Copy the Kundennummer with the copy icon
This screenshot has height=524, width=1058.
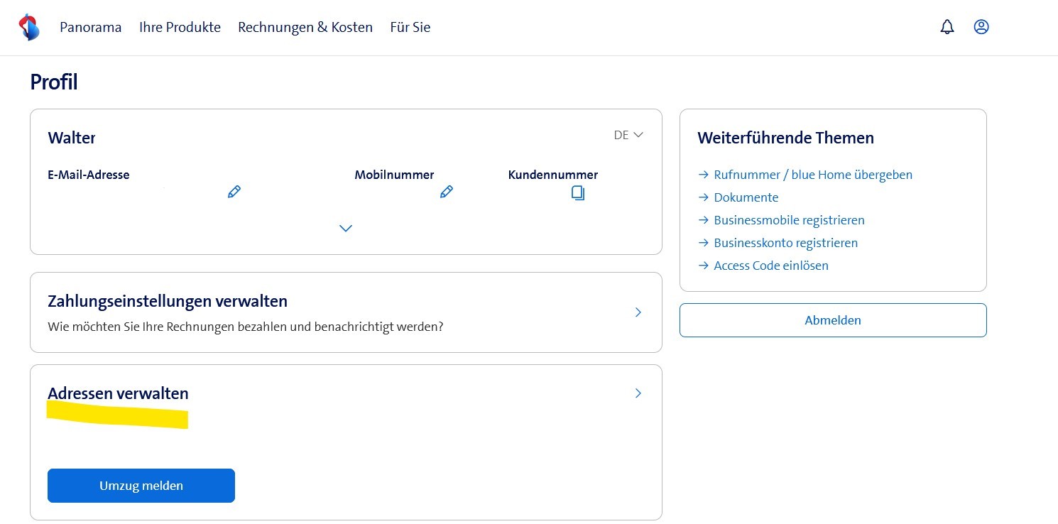pyautogui.click(x=577, y=192)
